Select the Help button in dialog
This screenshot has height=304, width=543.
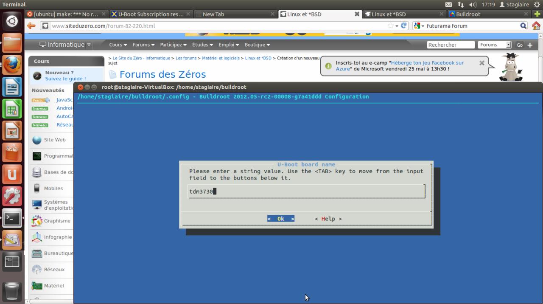point(328,219)
